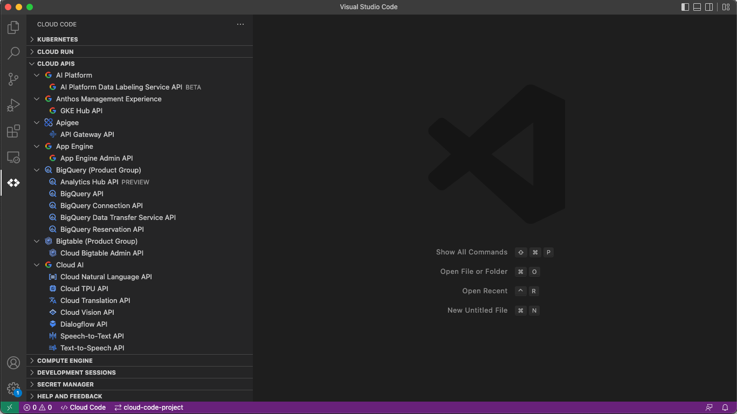Click the notifications bell in status bar
The width and height of the screenshot is (737, 414).
click(726, 408)
